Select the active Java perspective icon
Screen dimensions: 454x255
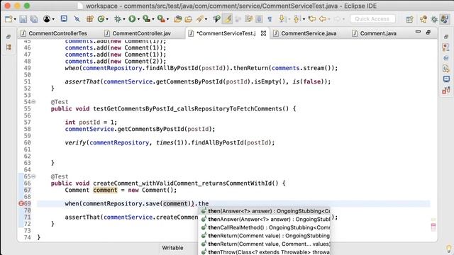tap(445, 19)
